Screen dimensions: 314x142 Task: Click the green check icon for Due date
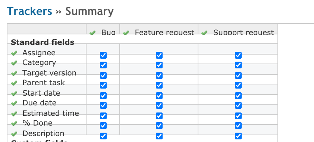tap(14, 103)
